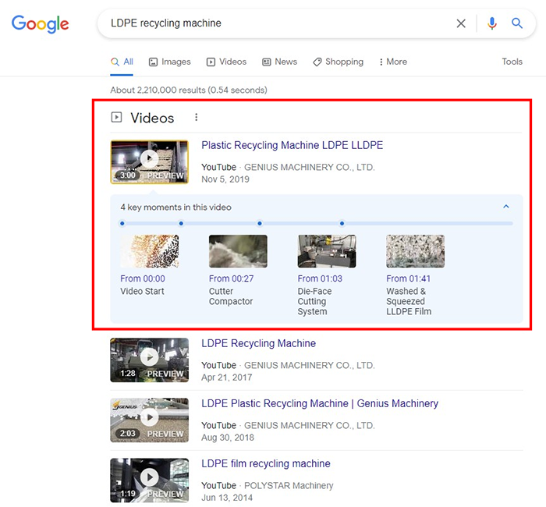546x507 pixels.
Task: Clear the search query with X
Action: click(x=461, y=23)
